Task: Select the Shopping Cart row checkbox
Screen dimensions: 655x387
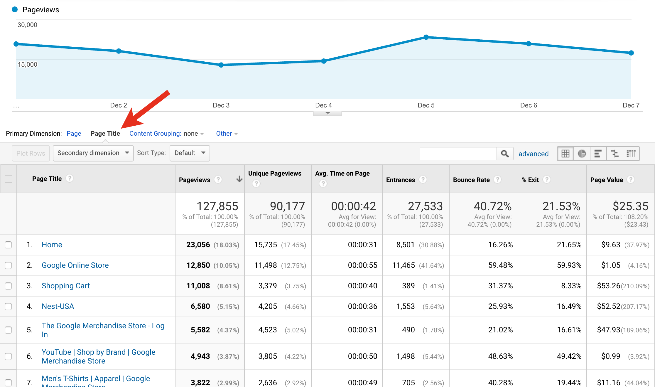Action: [9, 286]
